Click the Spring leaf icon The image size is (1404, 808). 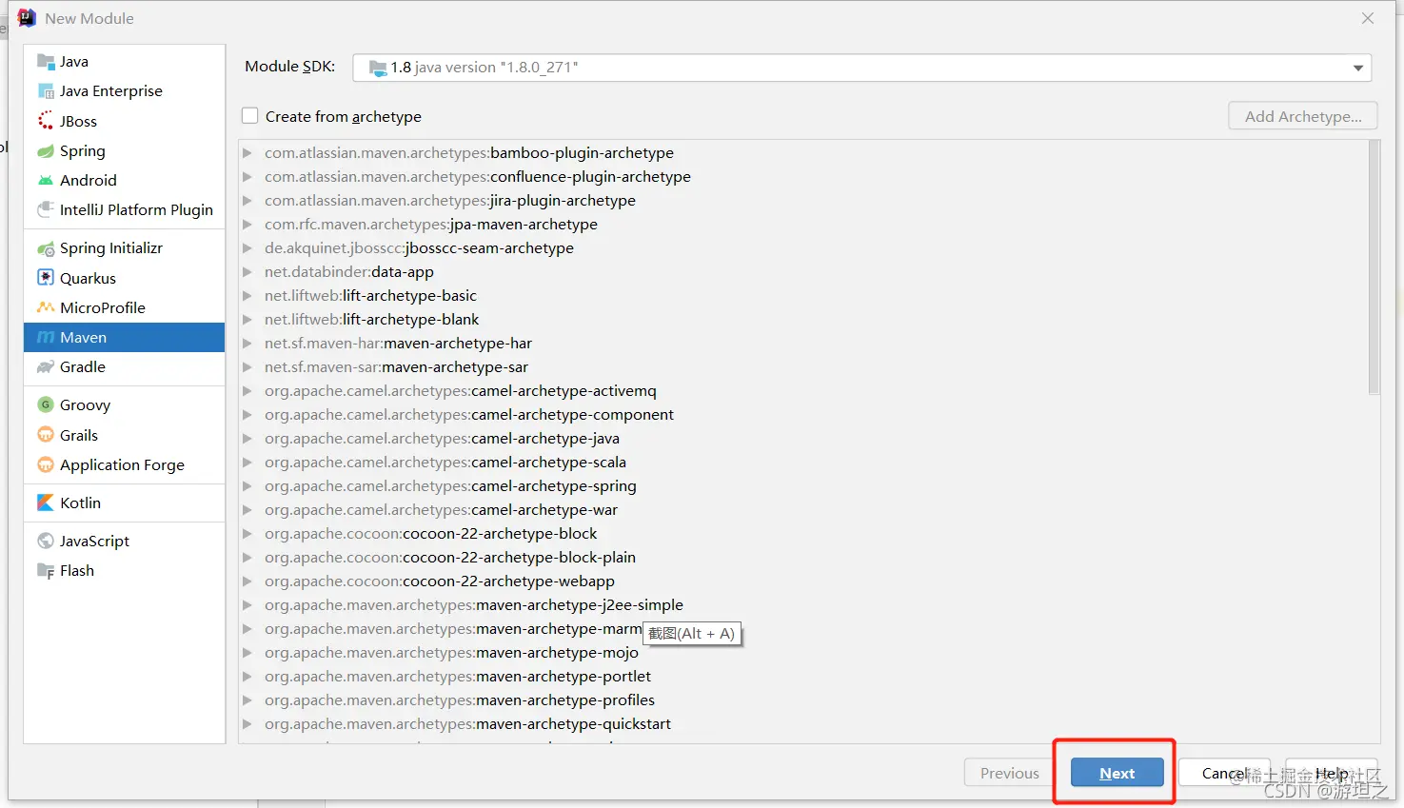click(x=45, y=151)
